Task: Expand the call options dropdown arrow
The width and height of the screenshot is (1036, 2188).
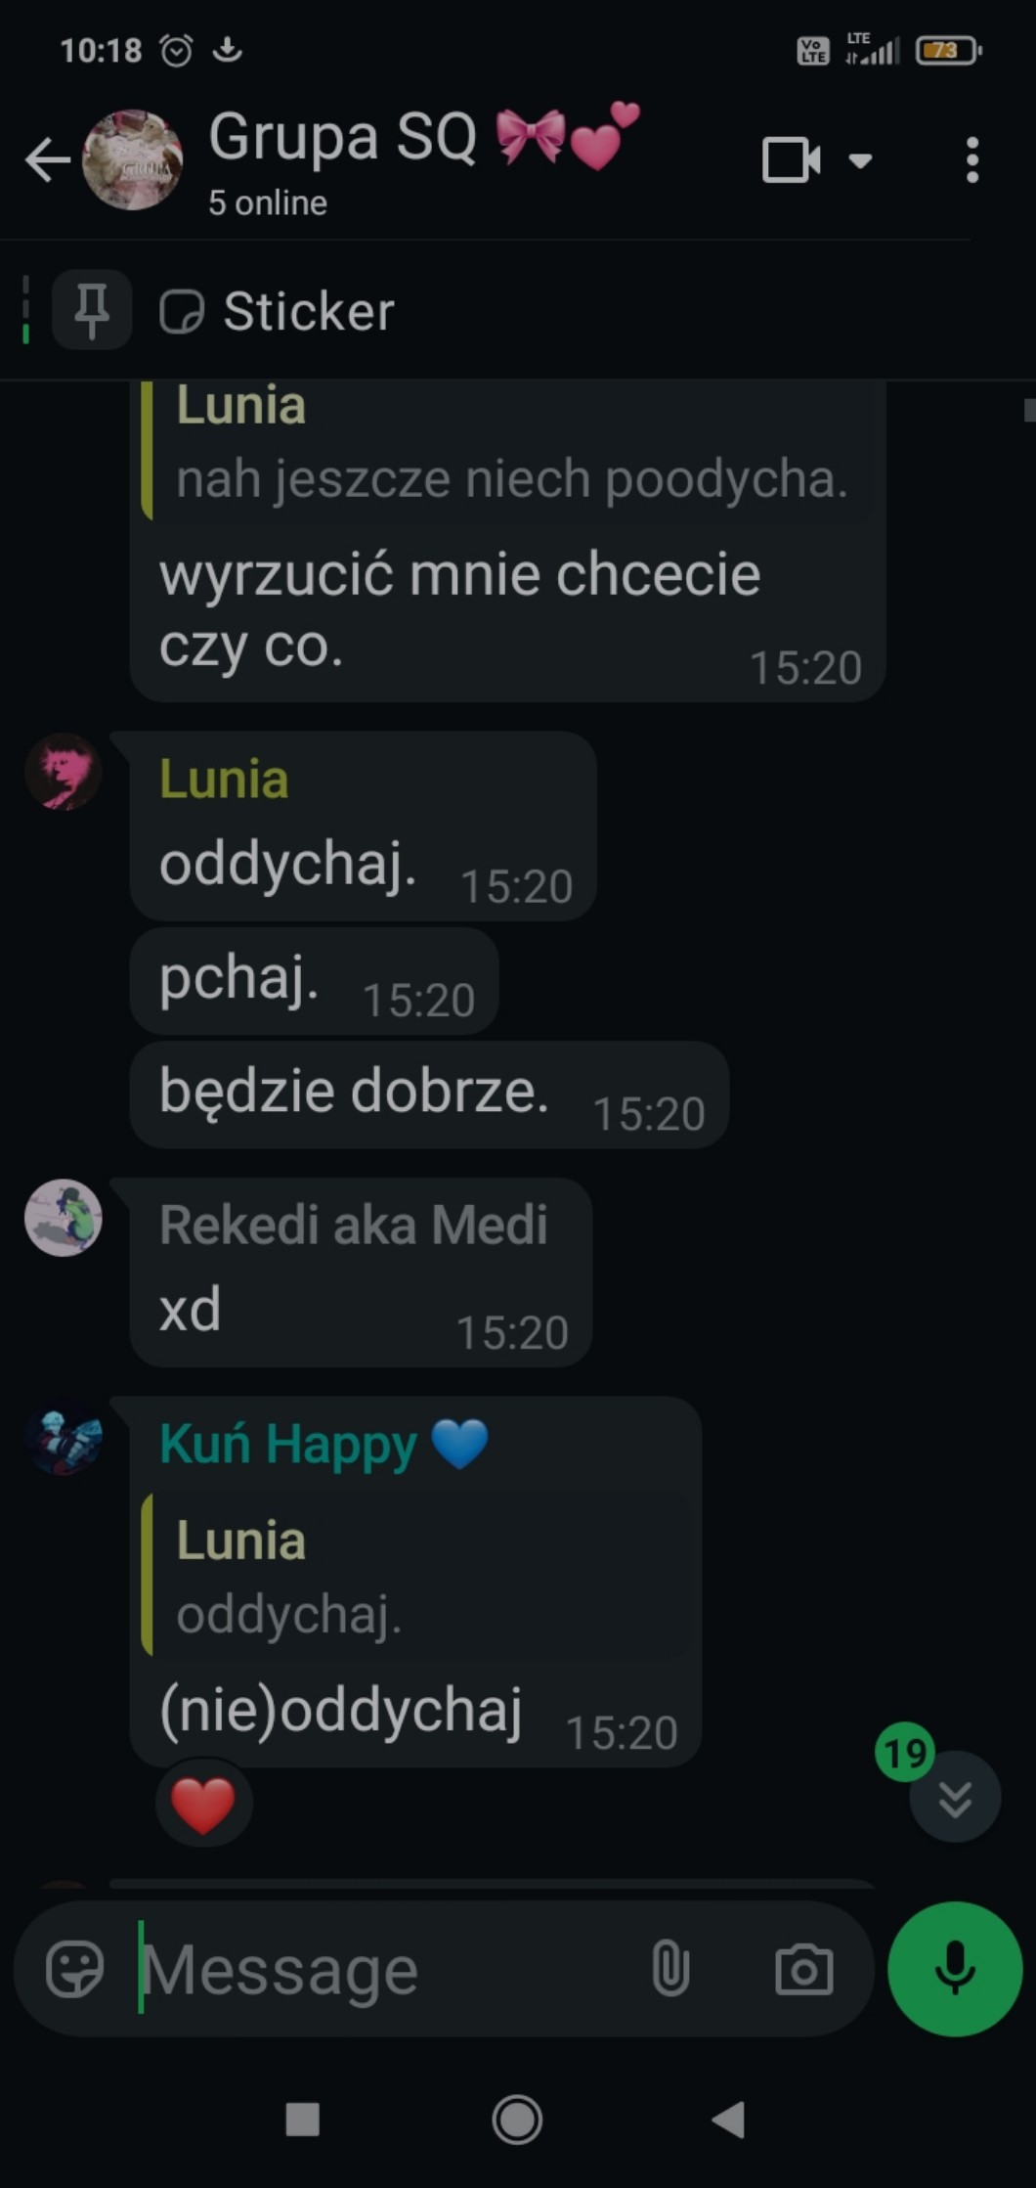Action: [860, 161]
